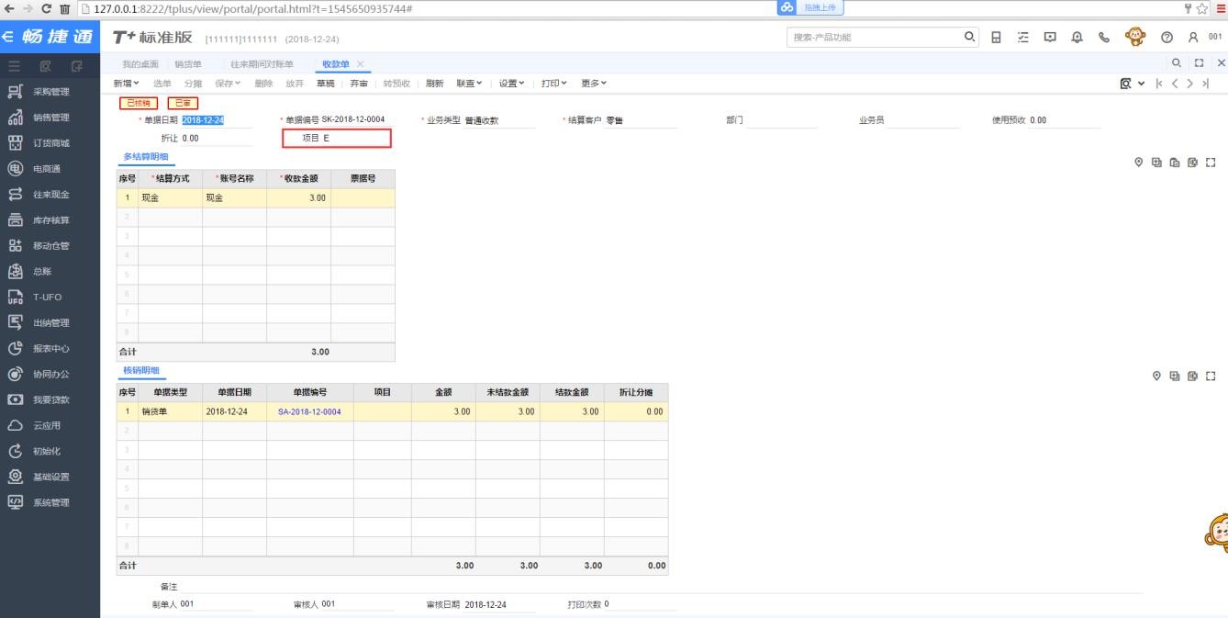Open the task checklist icon

coord(1022,38)
